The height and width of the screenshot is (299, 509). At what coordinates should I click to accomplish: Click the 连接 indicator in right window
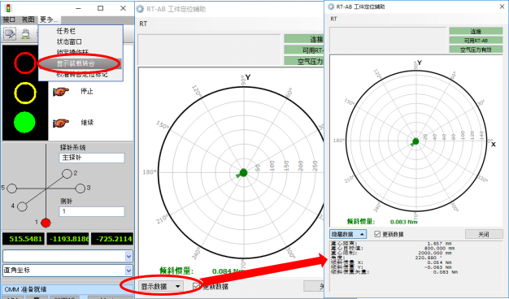pyautogui.click(x=476, y=31)
